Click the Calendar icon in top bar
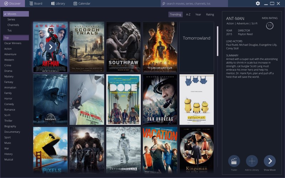285x178 pixels. pos(75,4)
